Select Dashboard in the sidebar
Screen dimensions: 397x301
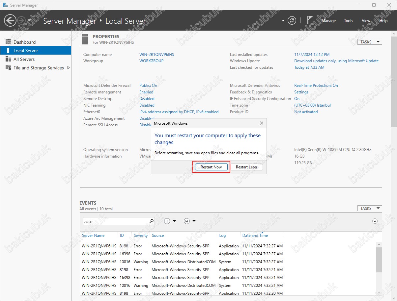tap(36, 42)
